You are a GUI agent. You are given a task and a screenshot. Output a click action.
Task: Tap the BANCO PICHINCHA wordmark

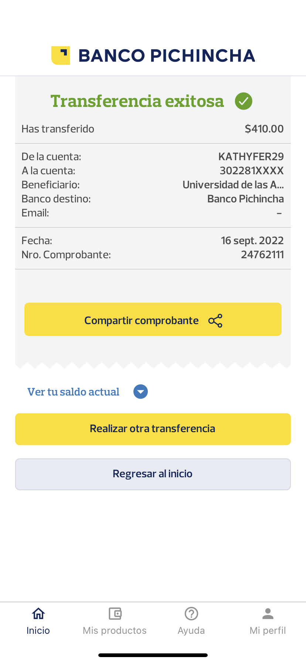167,55
